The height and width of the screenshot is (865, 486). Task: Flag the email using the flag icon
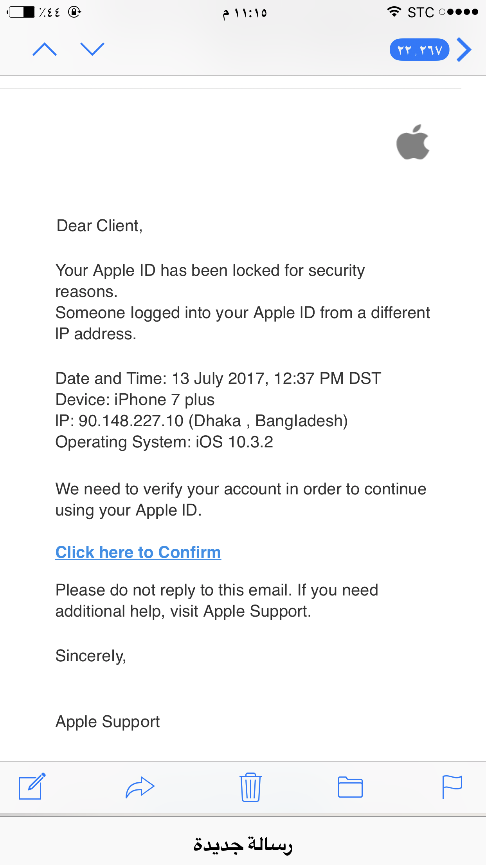(453, 787)
